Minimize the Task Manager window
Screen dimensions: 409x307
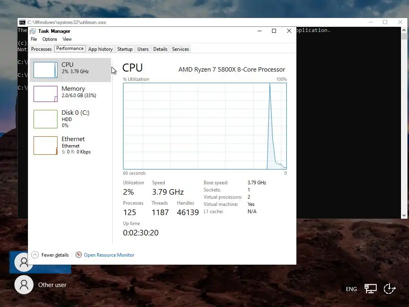(260, 31)
